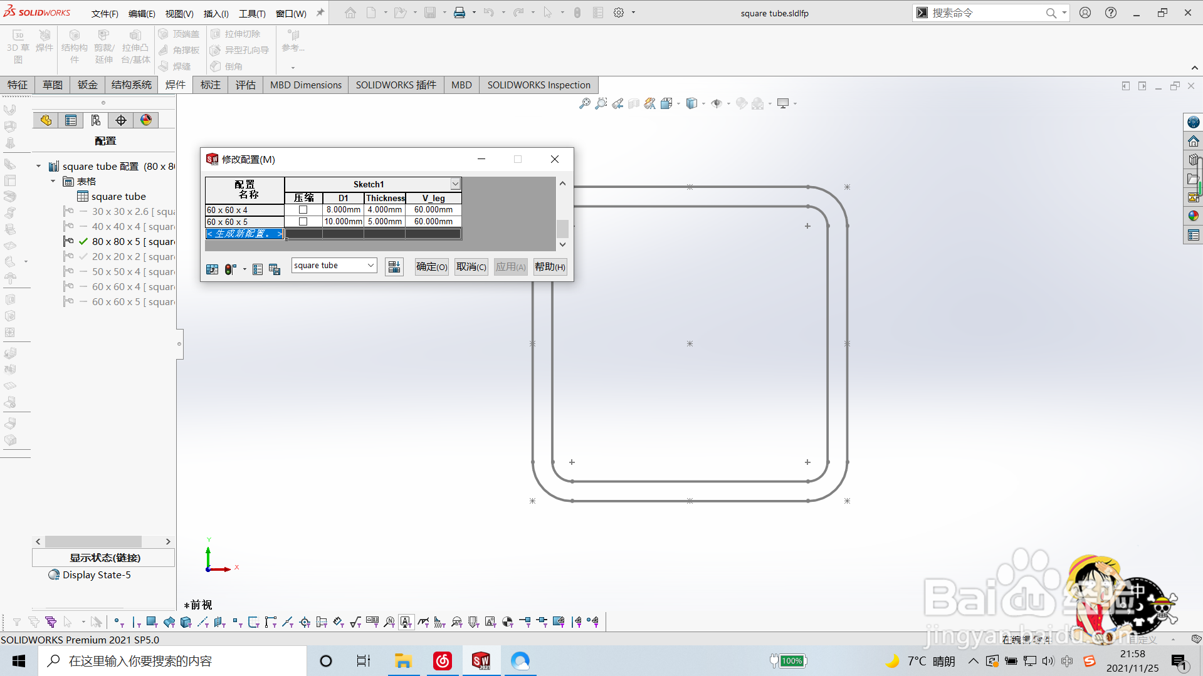Click the save table view icon in dialog
Image resolution: width=1203 pixels, height=676 pixels.
point(274,269)
